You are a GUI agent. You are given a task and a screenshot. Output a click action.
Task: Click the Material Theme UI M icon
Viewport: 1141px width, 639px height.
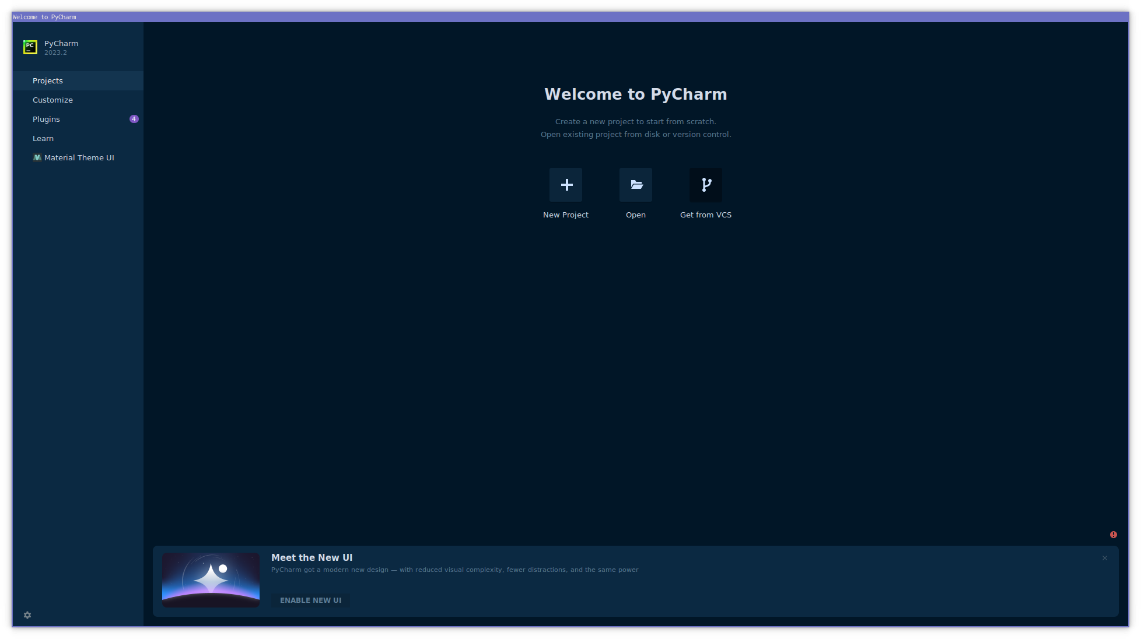tap(37, 157)
